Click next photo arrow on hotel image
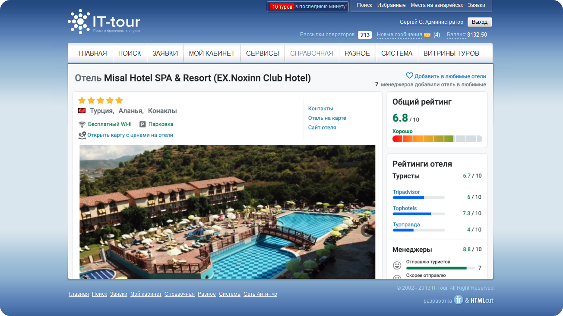This screenshot has height=316, width=563. [368, 230]
